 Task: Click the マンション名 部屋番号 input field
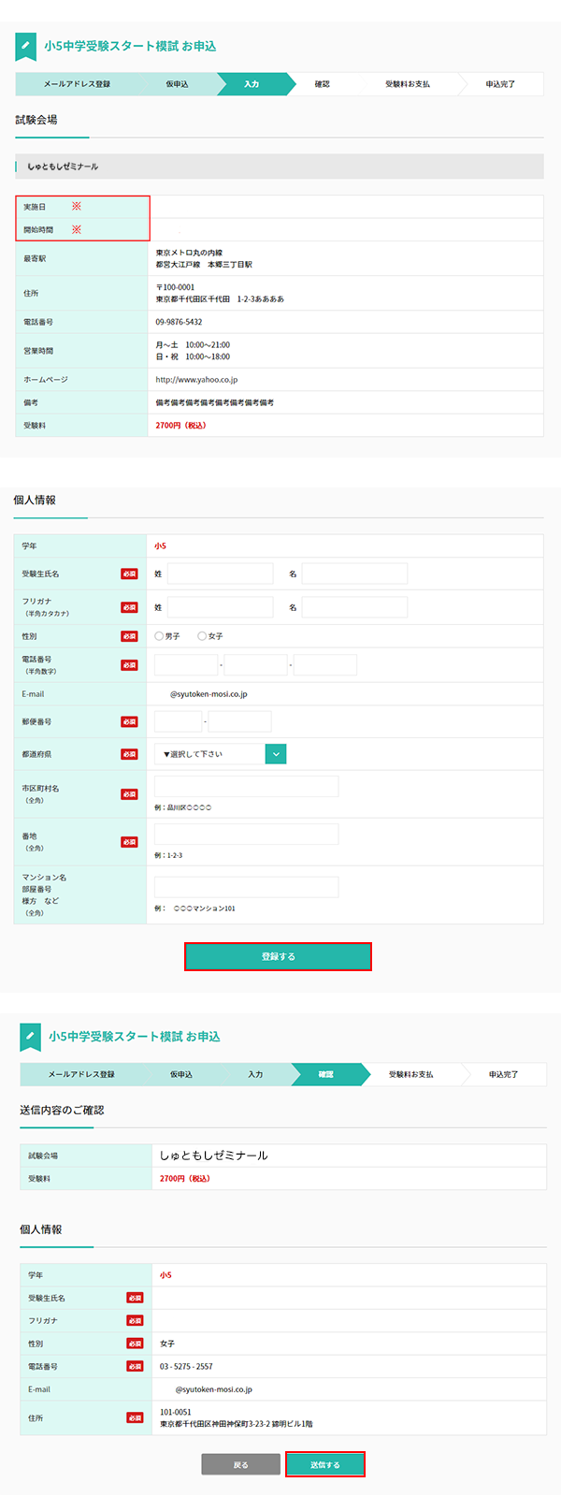(x=246, y=887)
